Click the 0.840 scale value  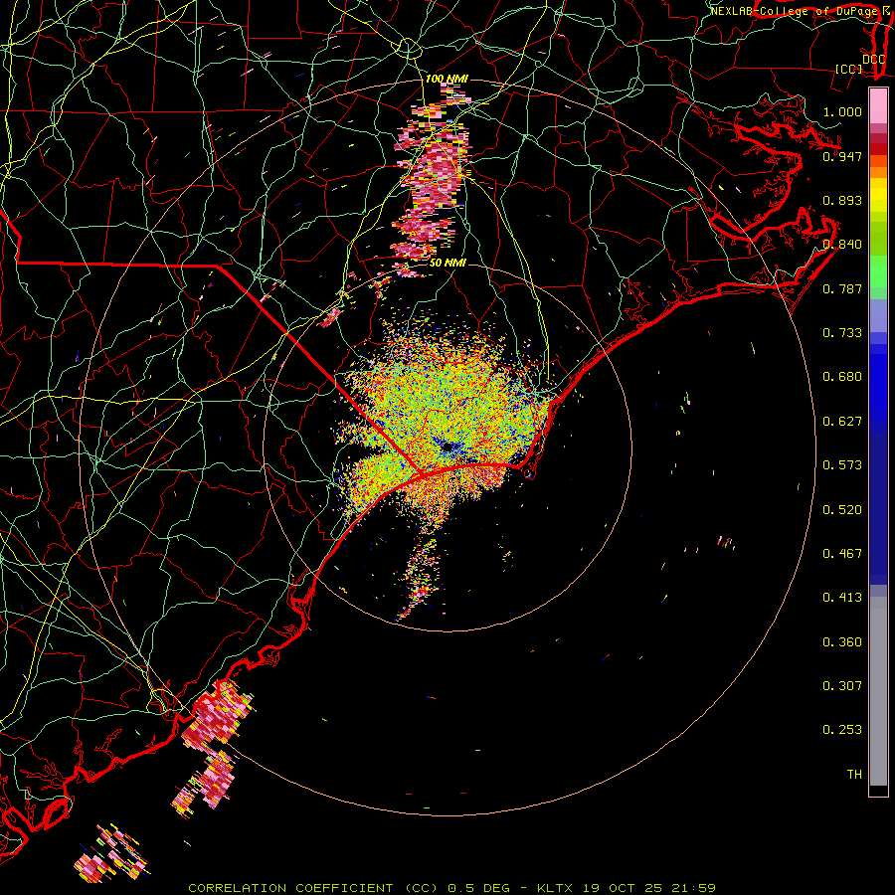pyautogui.click(x=842, y=245)
